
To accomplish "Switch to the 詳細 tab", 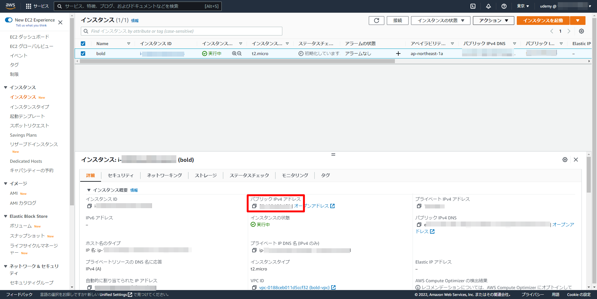I will tap(90, 175).
